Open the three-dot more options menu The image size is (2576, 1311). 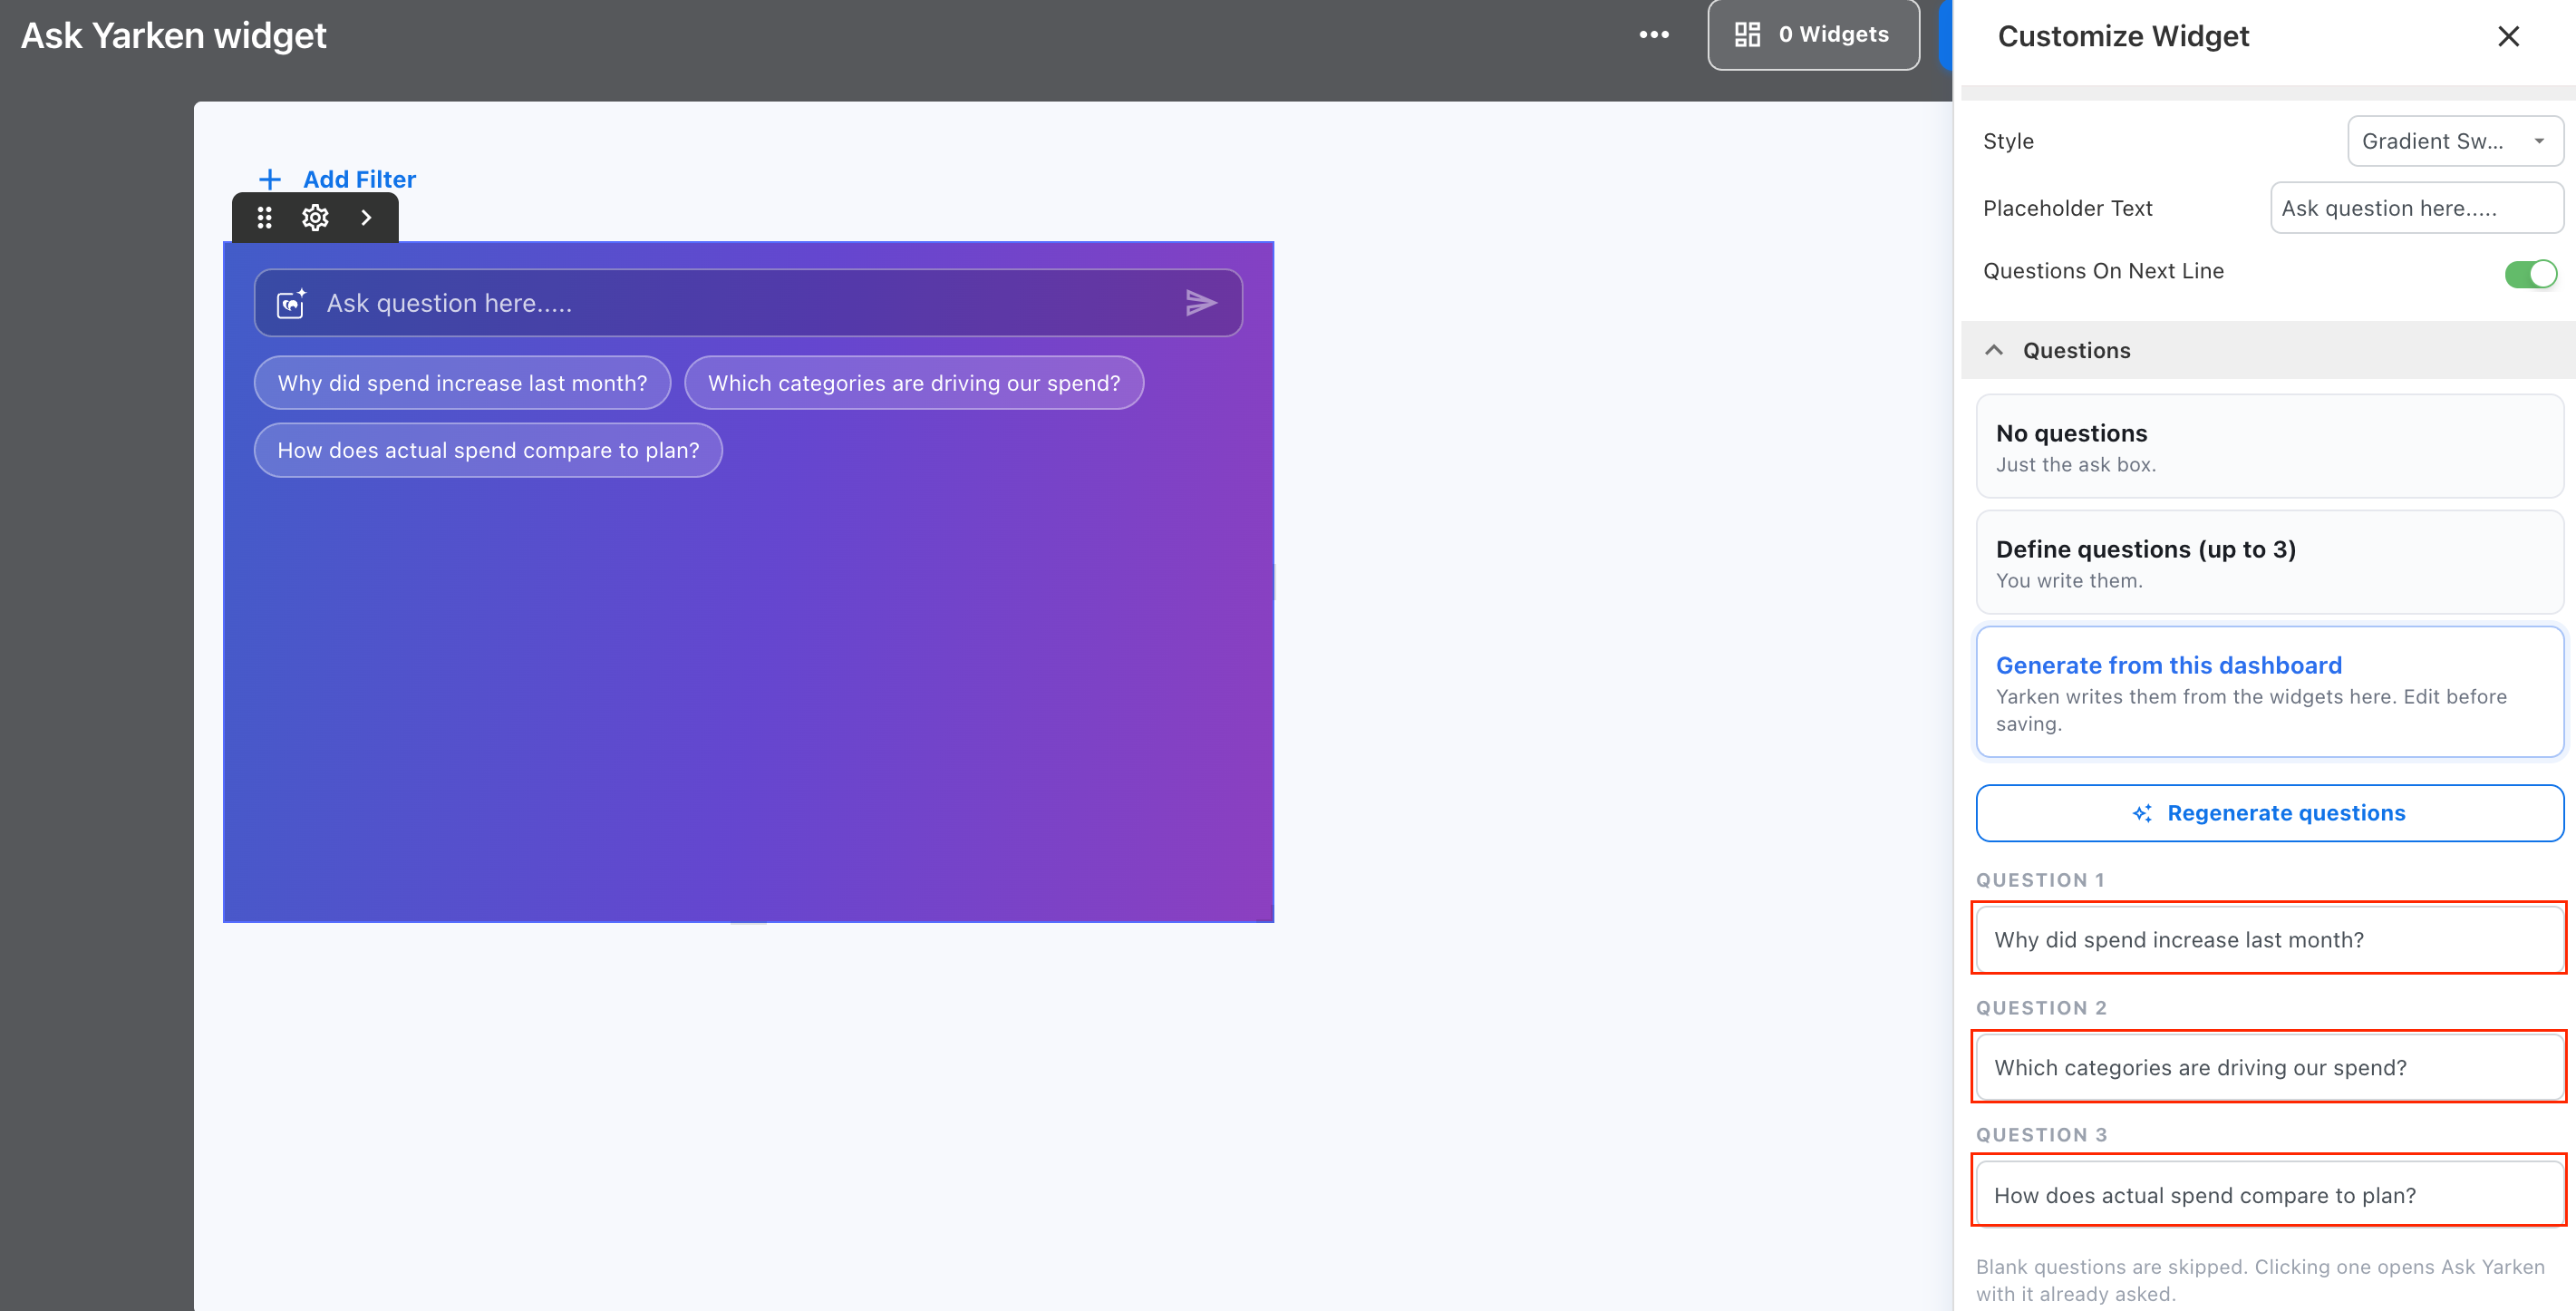pos(1654,35)
